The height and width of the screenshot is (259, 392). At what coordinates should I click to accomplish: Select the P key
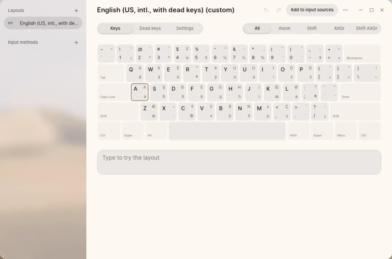tap(306, 73)
